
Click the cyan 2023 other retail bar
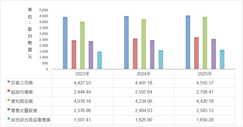[100, 60]
